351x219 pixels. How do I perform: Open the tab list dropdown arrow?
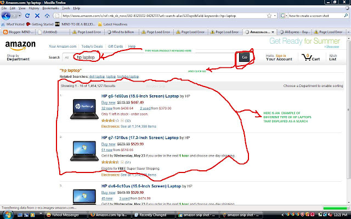pyautogui.click(x=348, y=32)
